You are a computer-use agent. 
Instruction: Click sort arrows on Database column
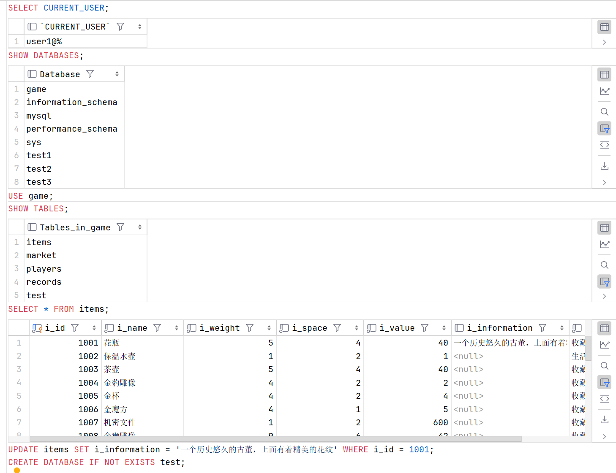[117, 74]
